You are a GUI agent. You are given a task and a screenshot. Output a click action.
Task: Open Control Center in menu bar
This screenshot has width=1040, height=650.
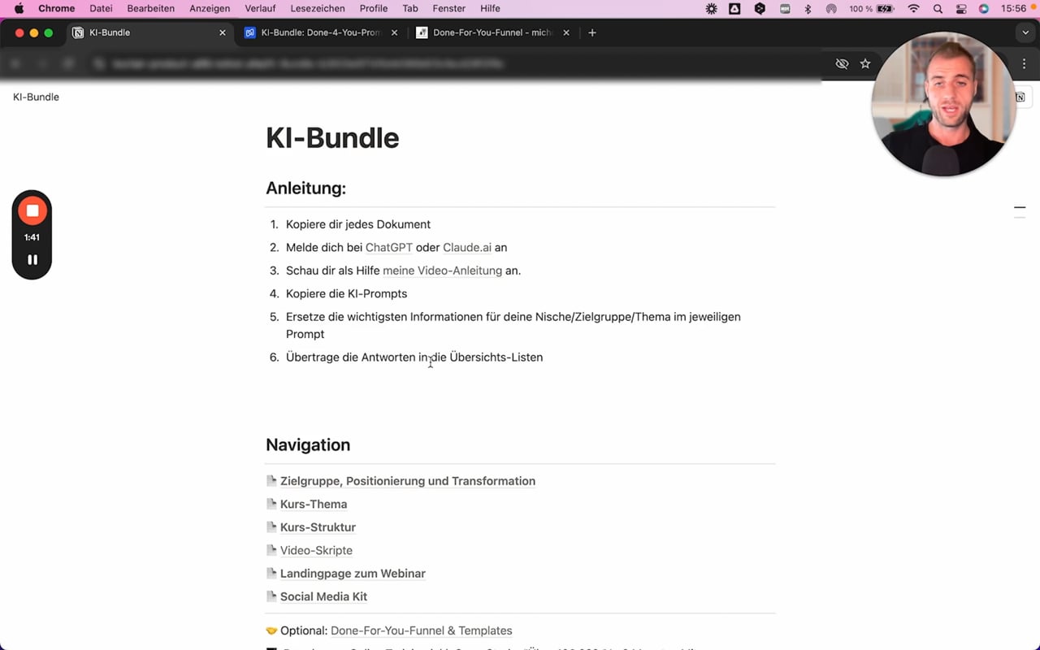point(961,9)
